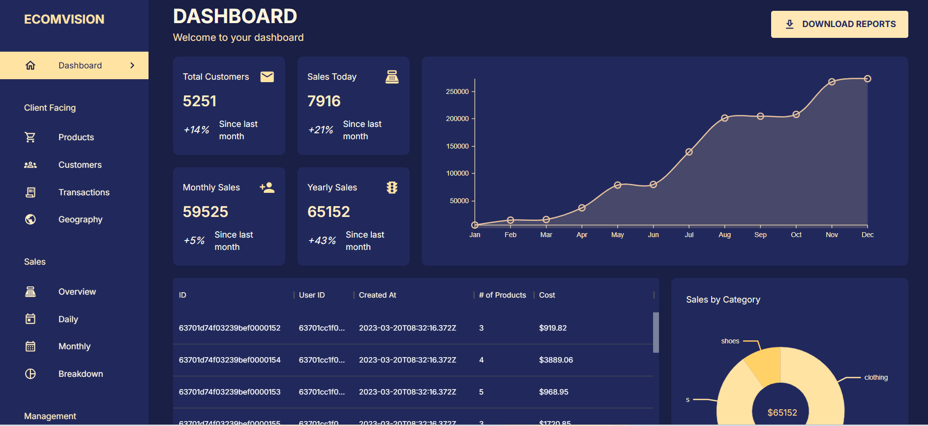Click the Aug data point on chart
This screenshot has height=426, width=928.
click(x=724, y=118)
